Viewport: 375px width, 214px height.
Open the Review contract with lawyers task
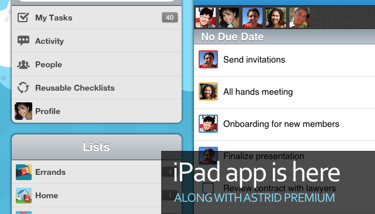pos(284,189)
